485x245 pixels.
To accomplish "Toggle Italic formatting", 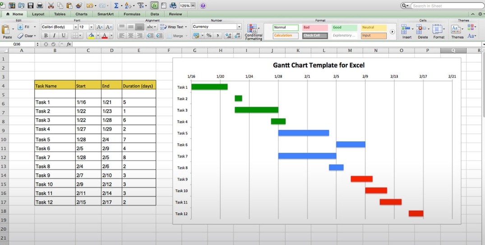I will 55,36.
